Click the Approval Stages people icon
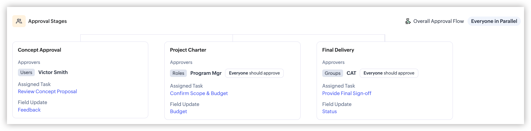 [19, 21]
